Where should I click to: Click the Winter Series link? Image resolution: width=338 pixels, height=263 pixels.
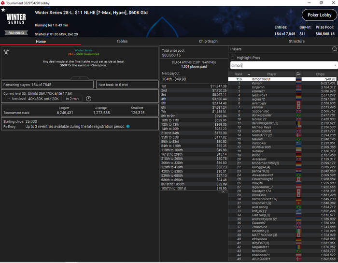84,50
